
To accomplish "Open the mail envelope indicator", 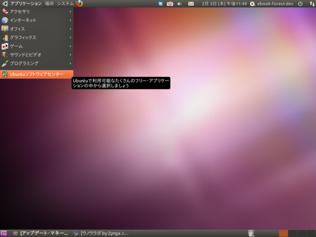I will point(191,4).
